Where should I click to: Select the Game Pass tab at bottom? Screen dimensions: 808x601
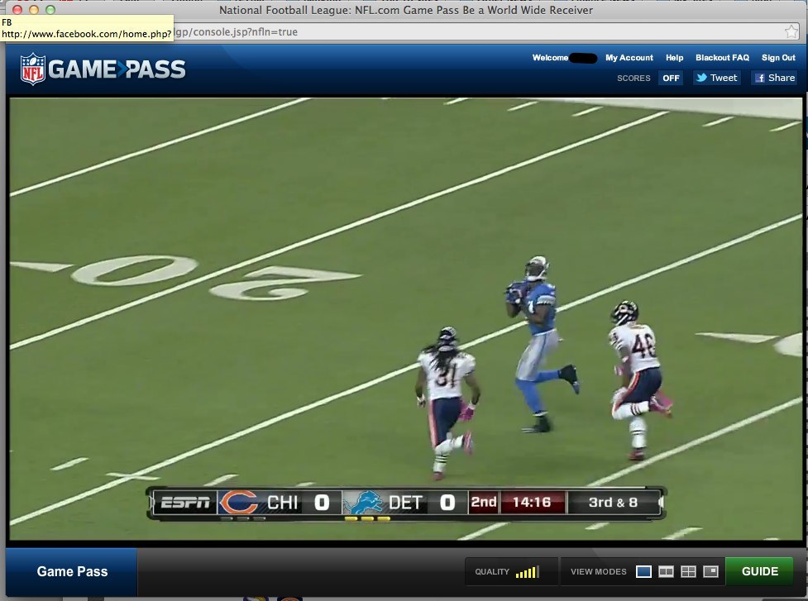(x=72, y=571)
